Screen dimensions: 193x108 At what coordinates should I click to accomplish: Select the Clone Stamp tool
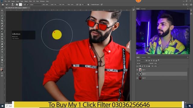2,34
